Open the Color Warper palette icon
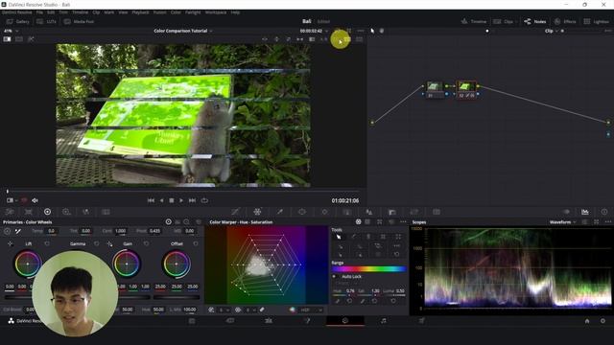This screenshot has width=614, height=345. (x=257, y=212)
